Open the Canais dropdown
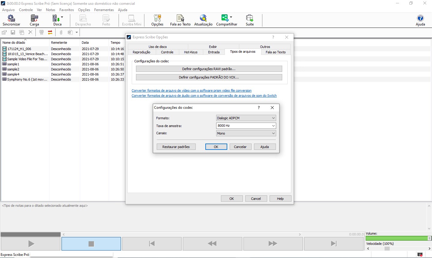 coord(246,133)
